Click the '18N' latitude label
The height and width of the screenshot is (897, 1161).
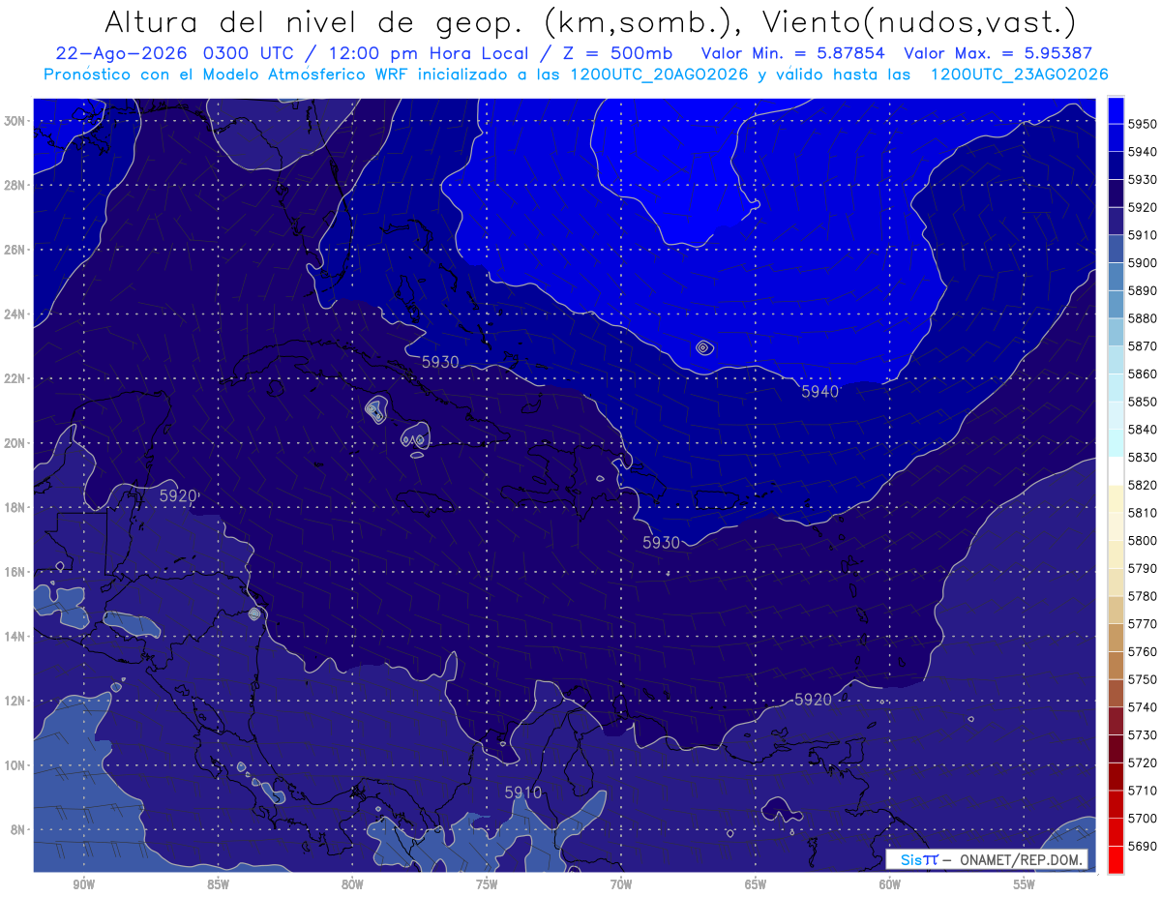tap(15, 507)
